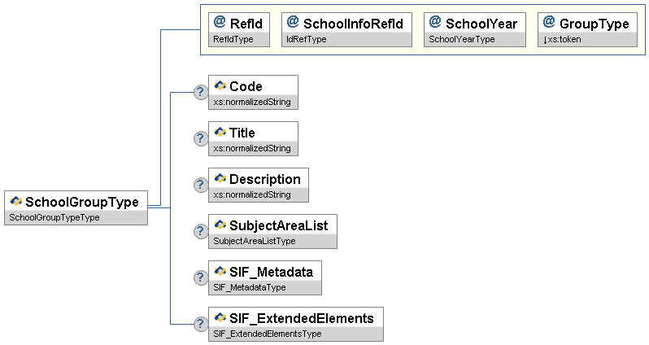Click the element icon of SchoolGroupType
The image size is (649, 345).
[x=15, y=201]
